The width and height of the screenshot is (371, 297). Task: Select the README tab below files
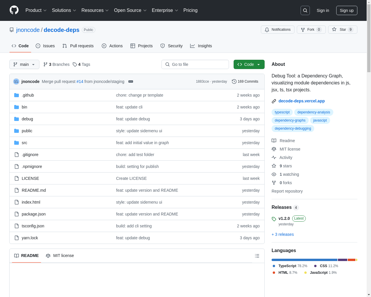(x=26, y=256)
